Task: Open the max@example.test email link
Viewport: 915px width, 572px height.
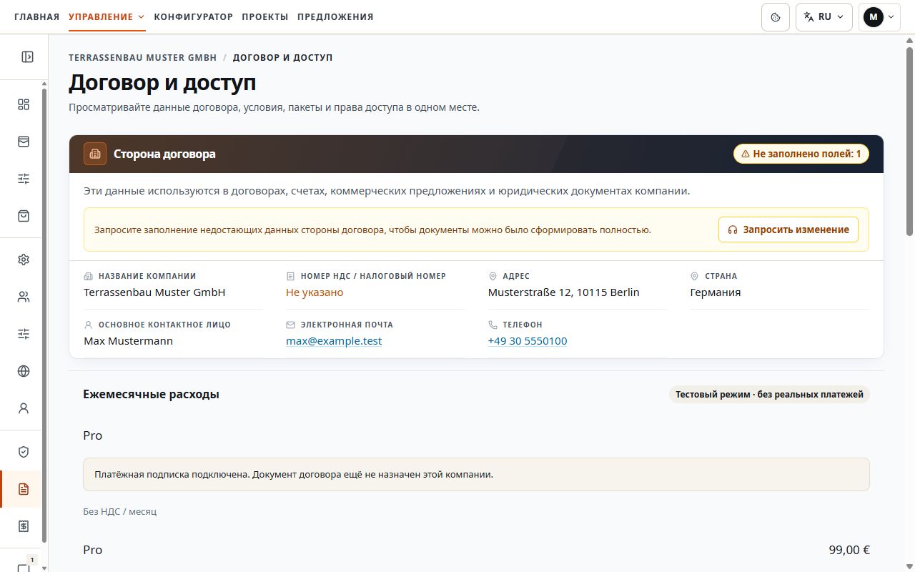Action: click(x=334, y=341)
